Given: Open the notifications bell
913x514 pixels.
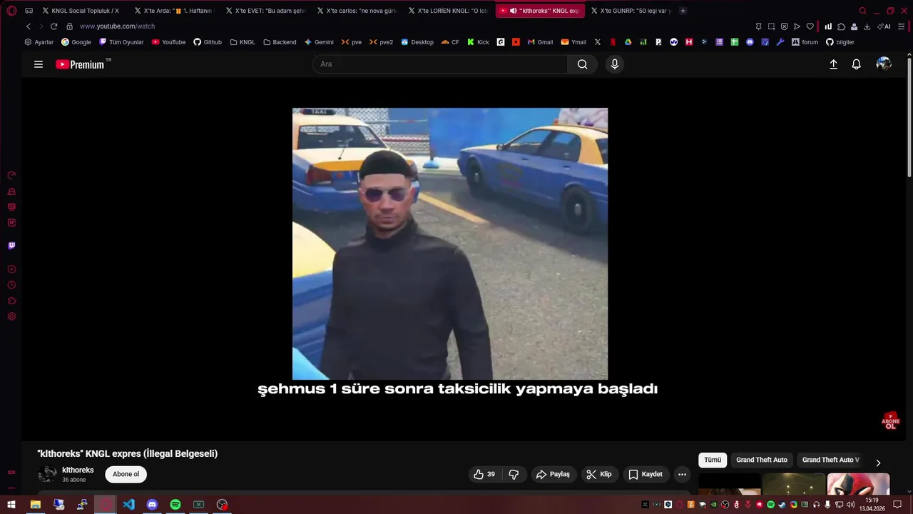Looking at the screenshot, I should click(857, 64).
